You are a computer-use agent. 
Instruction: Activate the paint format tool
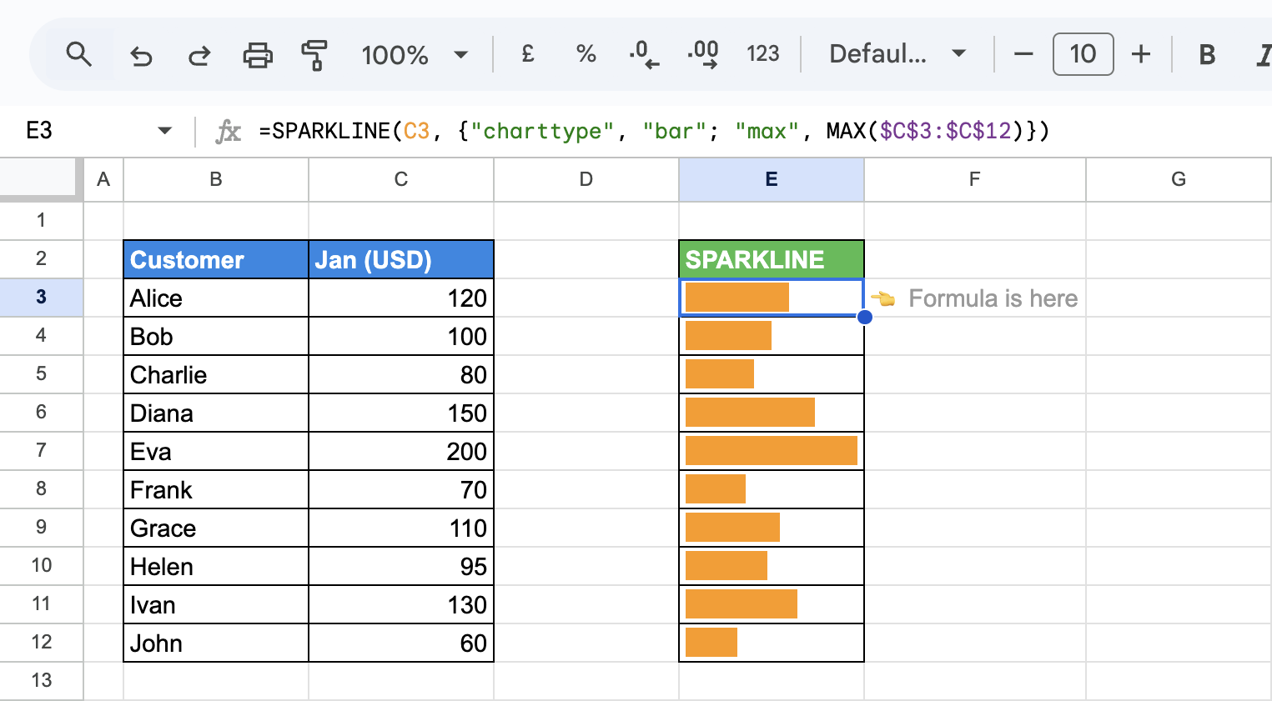point(314,55)
